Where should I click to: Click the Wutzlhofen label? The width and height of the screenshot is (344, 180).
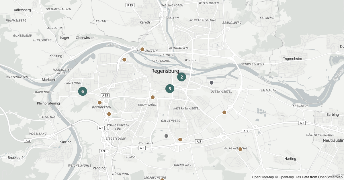click(x=209, y=3)
